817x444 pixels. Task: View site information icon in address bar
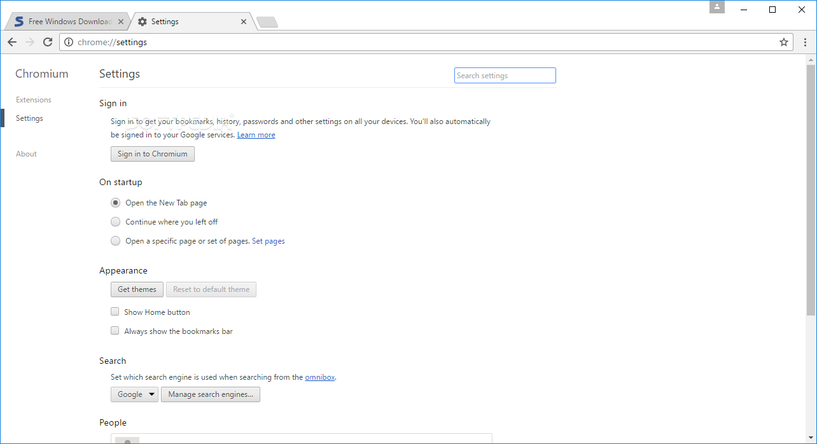point(69,42)
